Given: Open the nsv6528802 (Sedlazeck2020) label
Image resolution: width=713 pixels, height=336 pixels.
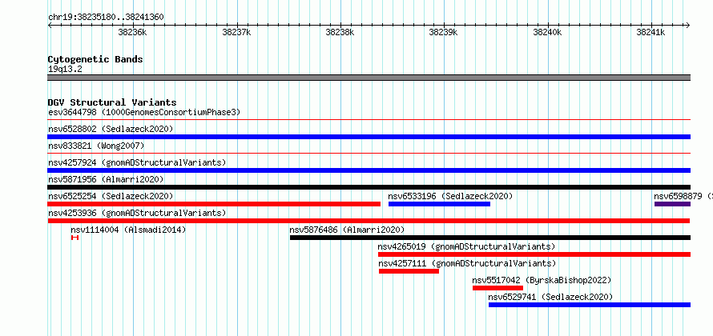Looking at the screenshot, I should click(111, 129).
